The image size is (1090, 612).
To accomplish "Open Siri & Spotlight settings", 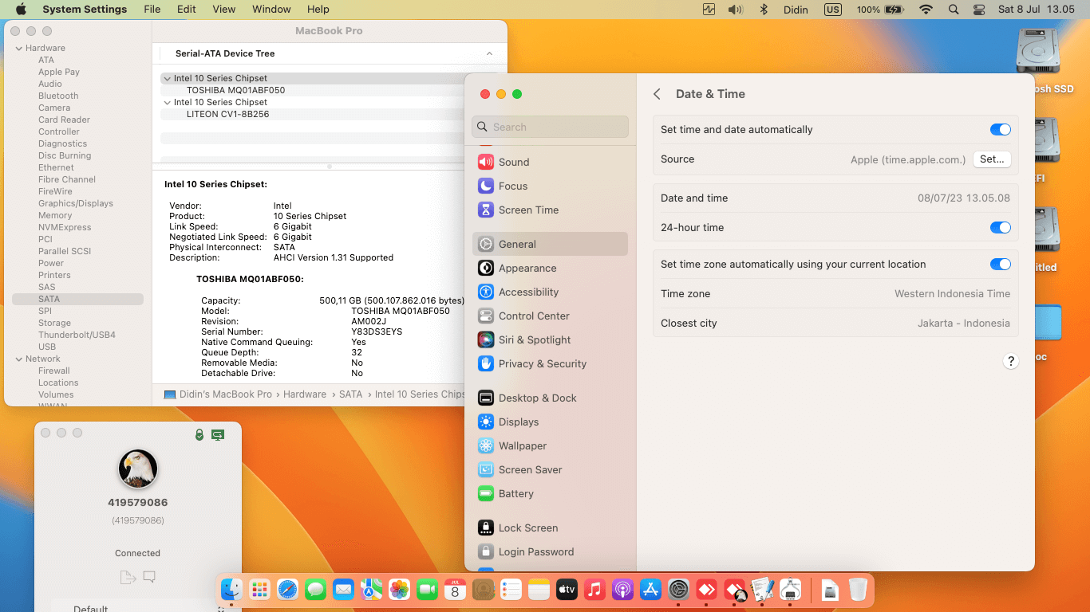I will 534,339.
